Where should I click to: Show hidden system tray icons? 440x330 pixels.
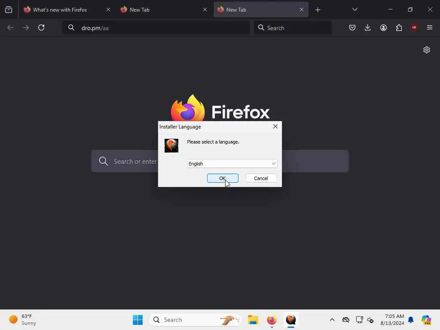[332, 320]
